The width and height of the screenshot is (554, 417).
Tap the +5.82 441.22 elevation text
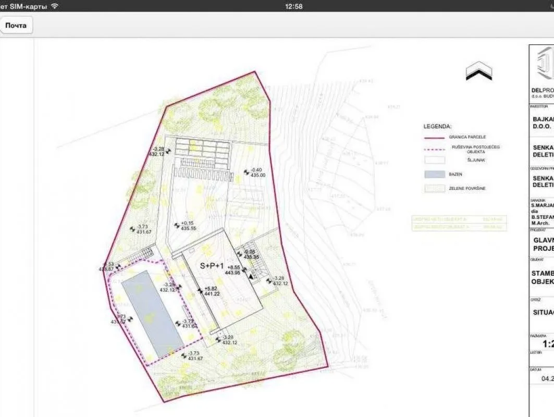tap(212, 291)
